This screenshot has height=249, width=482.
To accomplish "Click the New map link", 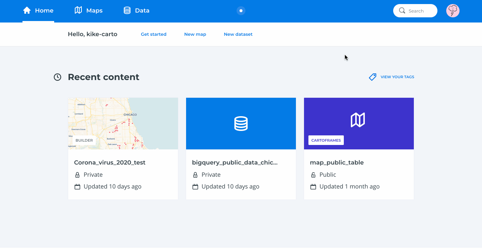I will click(x=195, y=34).
